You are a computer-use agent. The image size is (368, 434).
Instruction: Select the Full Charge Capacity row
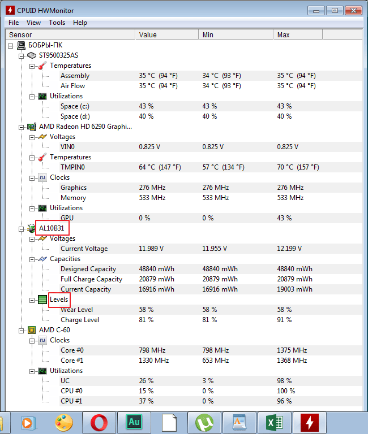pos(211,279)
